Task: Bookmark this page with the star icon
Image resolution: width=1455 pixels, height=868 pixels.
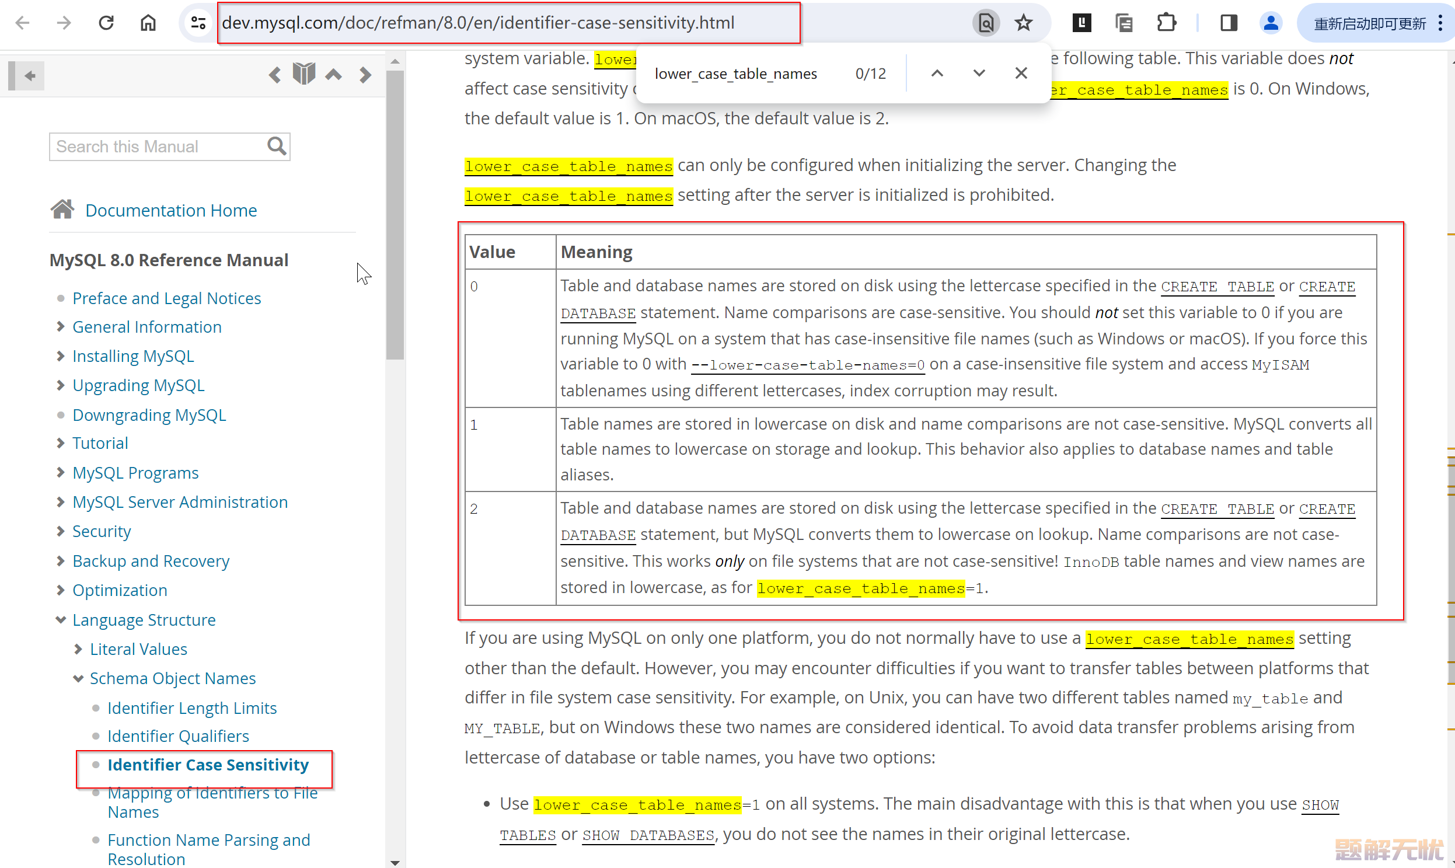Action: 1024,23
